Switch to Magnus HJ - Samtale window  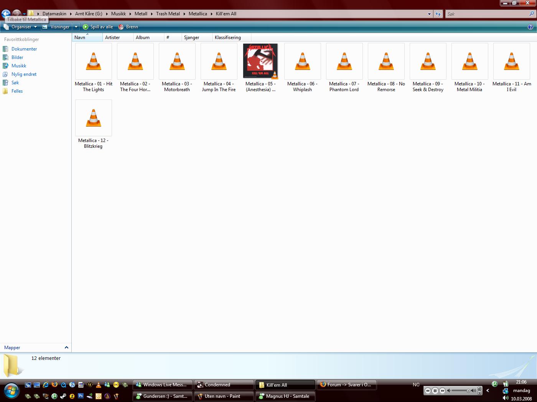coord(285,396)
